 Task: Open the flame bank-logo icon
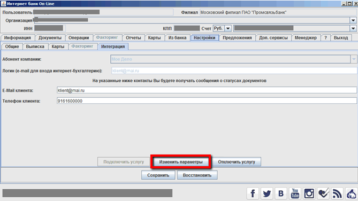(x=352, y=194)
